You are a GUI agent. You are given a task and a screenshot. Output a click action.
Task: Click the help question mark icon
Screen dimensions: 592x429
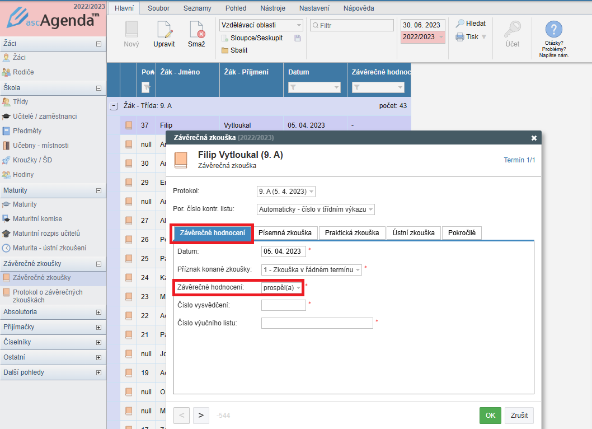pos(553,30)
